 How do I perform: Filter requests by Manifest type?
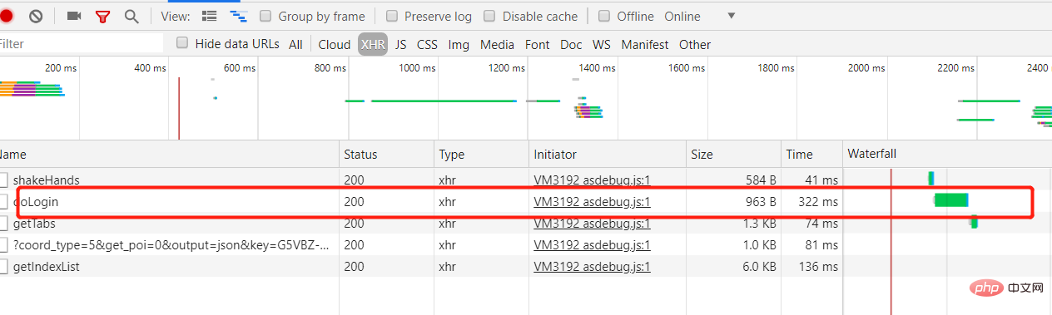pyautogui.click(x=645, y=44)
